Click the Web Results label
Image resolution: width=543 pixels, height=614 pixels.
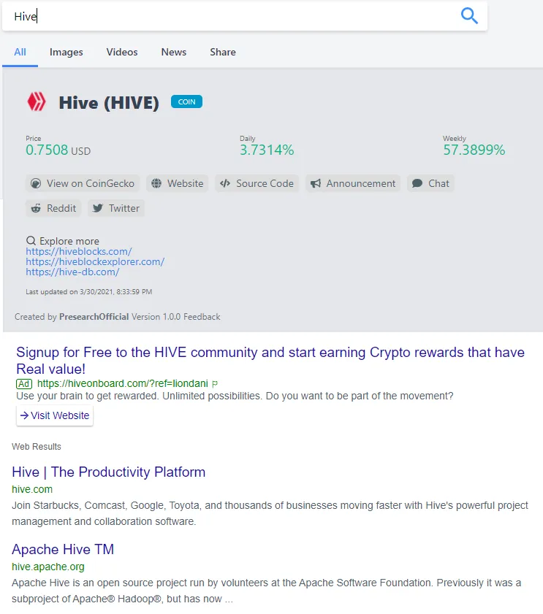37,447
